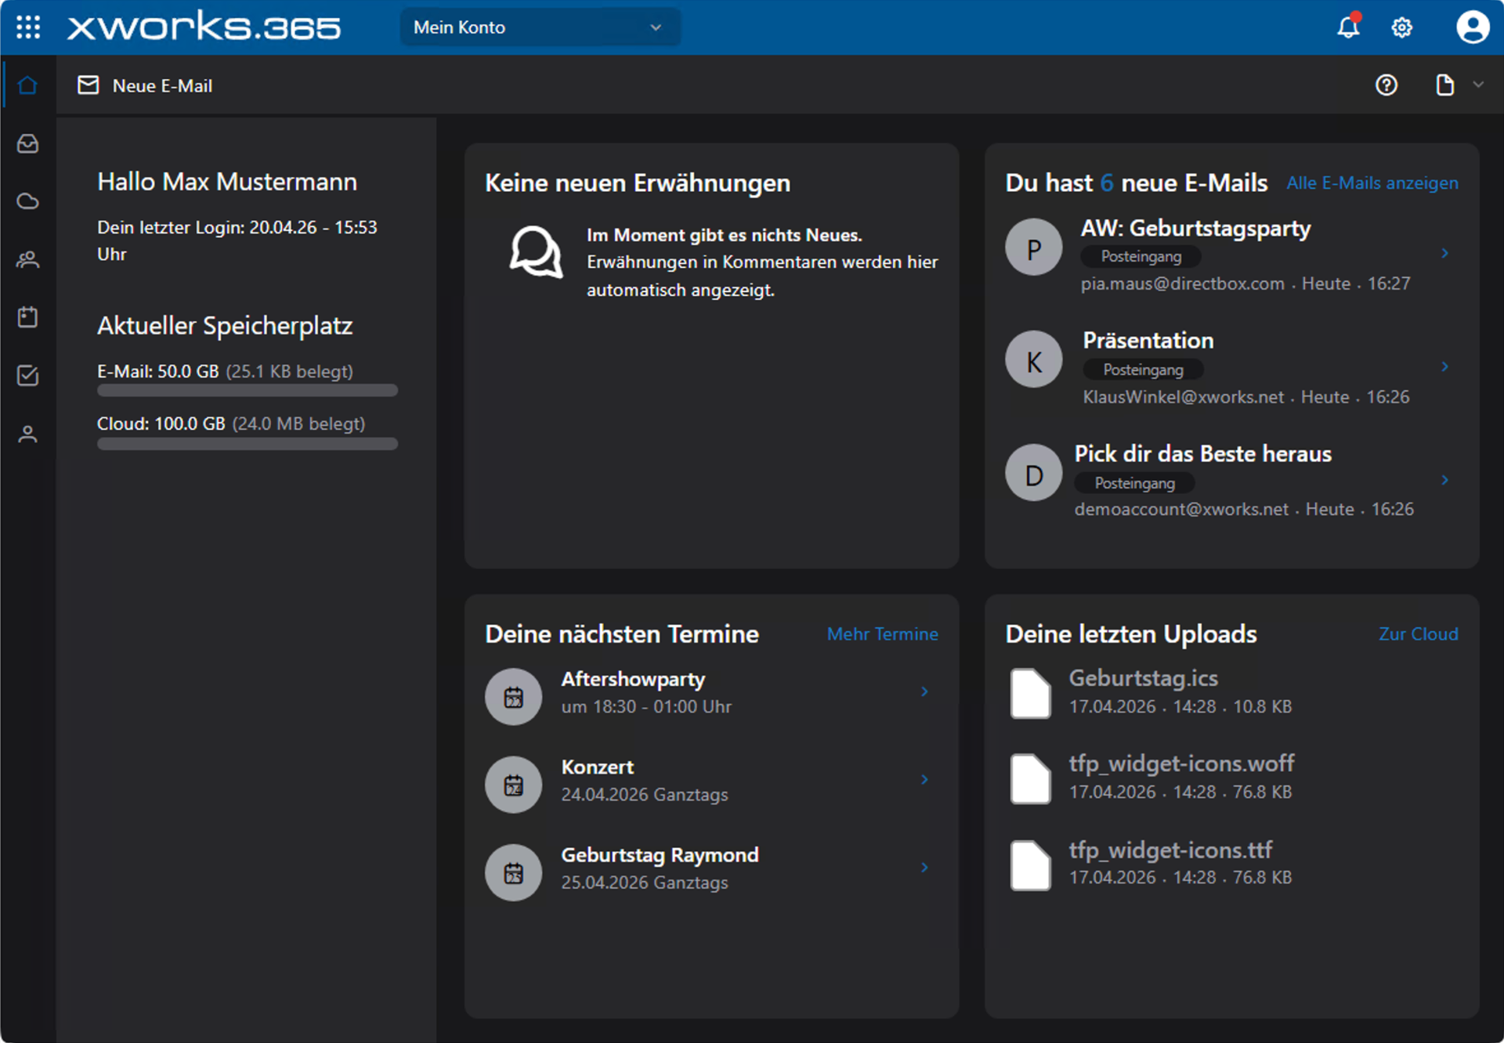This screenshot has width=1504, height=1043.
Task: Click Posteingang tag under Präsentation
Action: (1143, 370)
